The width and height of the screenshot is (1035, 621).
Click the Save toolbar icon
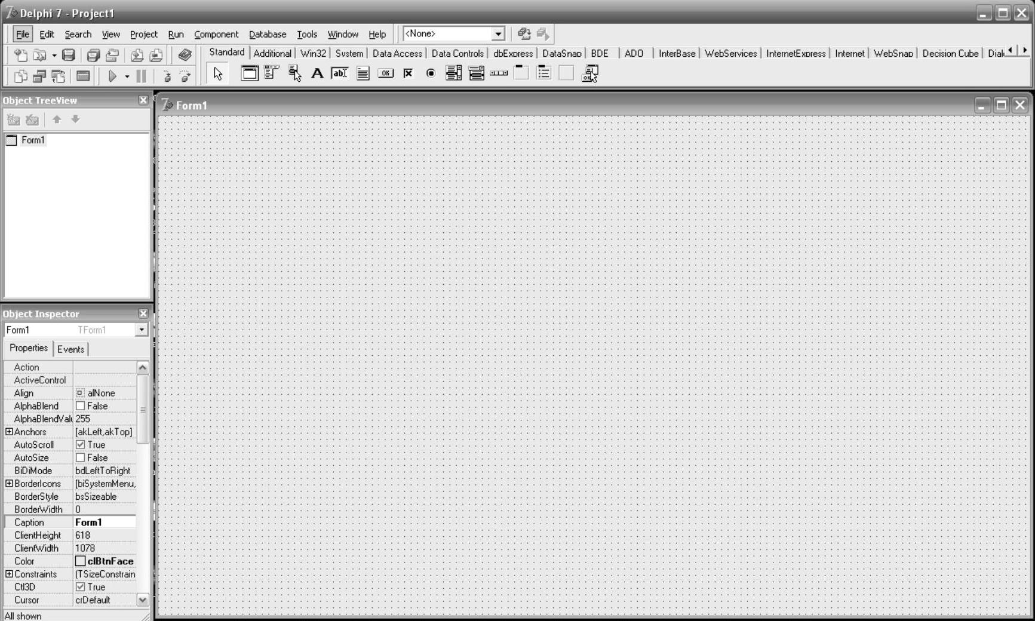[x=69, y=56]
